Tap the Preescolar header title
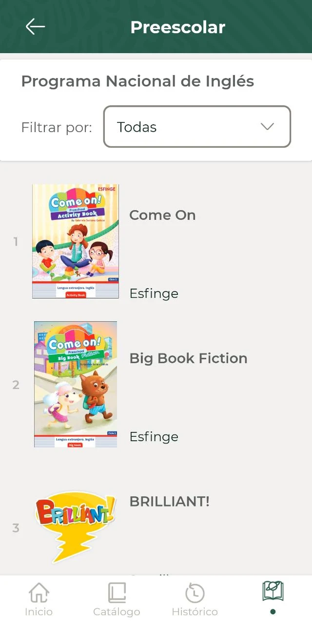This screenshot has width=312, height=624. coord(178,27)
